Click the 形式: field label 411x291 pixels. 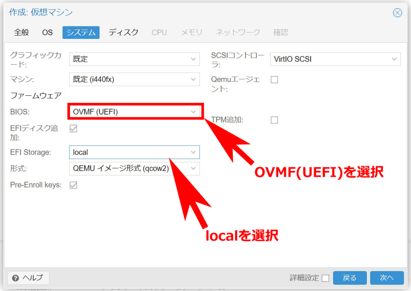click(18, 168)
